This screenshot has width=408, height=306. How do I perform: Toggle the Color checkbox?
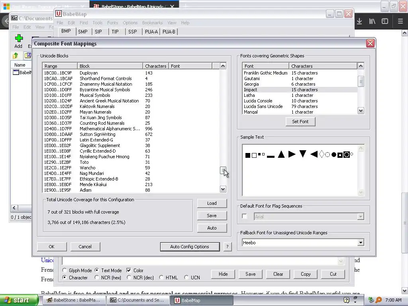[x=129, y=271]
